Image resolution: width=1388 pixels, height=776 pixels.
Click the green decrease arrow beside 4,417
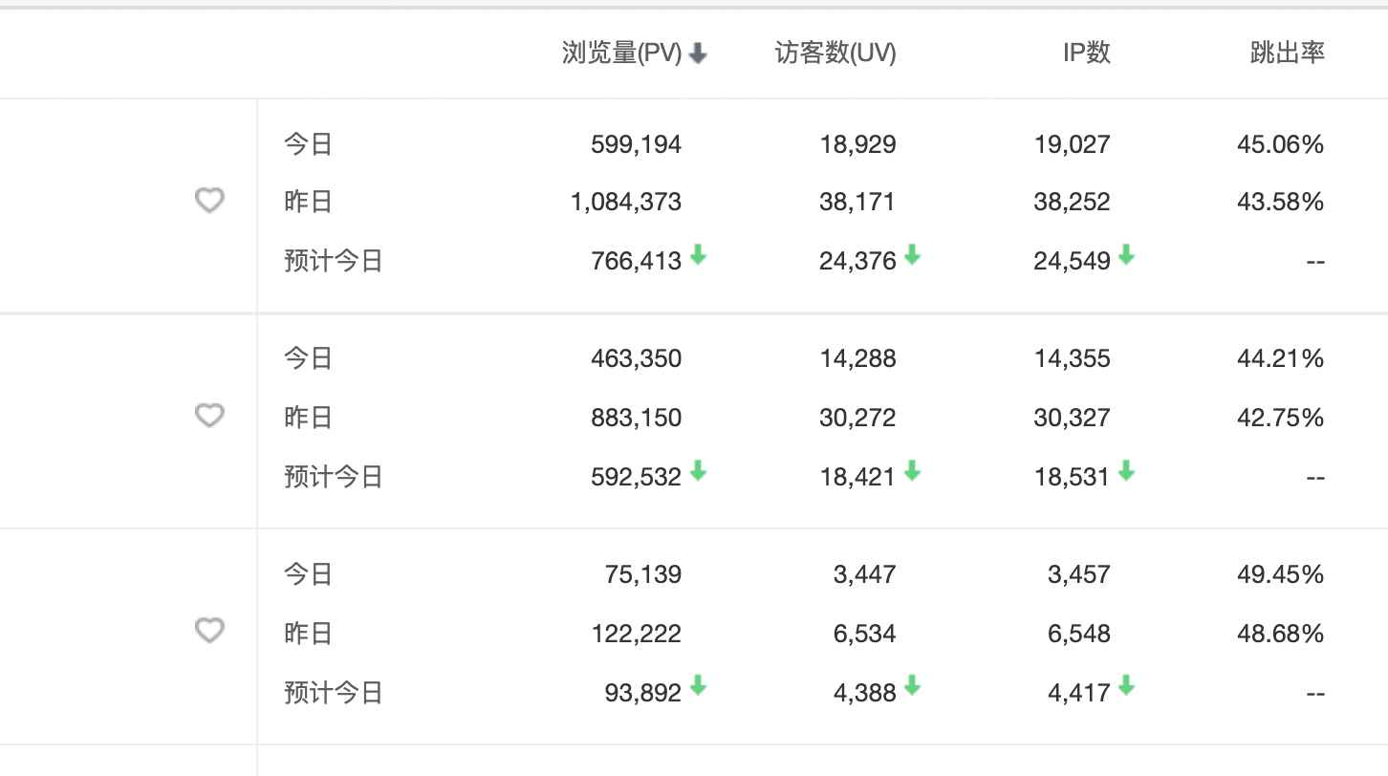1127,687
